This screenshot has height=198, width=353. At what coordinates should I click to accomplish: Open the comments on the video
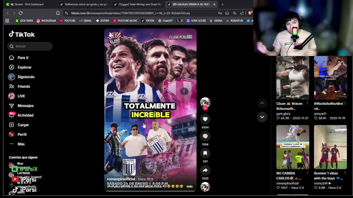tap(205, 136)
